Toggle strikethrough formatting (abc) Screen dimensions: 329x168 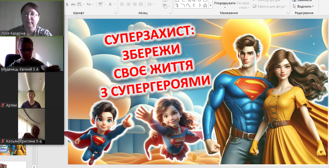point(73,4)
